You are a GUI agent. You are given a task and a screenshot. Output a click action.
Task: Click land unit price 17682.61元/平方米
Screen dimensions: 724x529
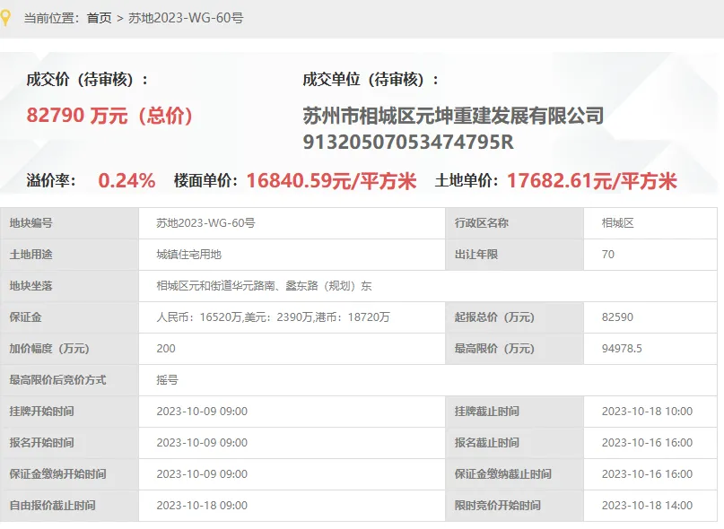coord(592,180)
